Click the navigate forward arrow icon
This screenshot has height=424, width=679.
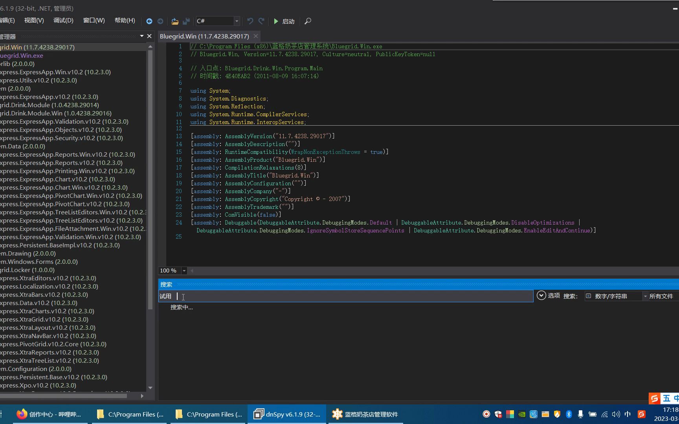pos(160,21)
